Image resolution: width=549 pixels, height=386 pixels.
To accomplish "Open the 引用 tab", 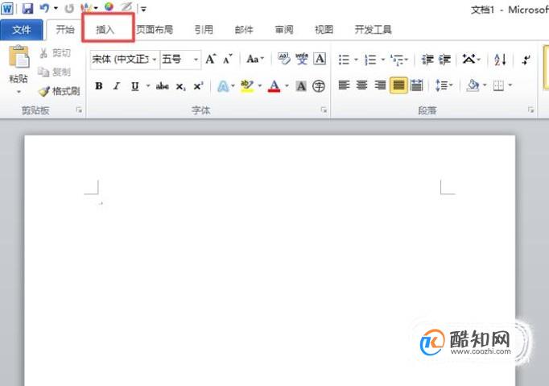I will pos(204,30).
